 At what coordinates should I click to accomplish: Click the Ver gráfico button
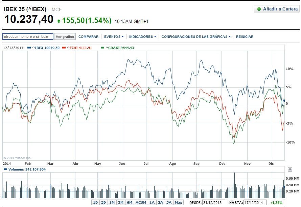tap(65, 36)
